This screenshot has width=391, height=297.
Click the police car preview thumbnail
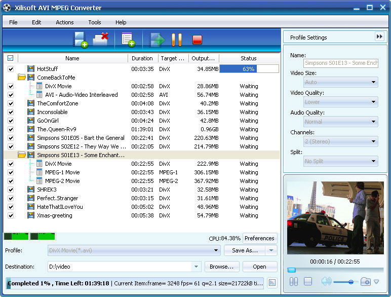pyautogui.click(x=335, y=217)
